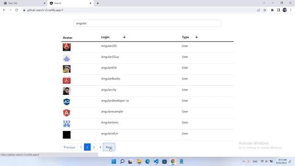The height and width of the screenshot is (166, 295).
Task: Go to results page 4
Action: (x=100, y=147)
